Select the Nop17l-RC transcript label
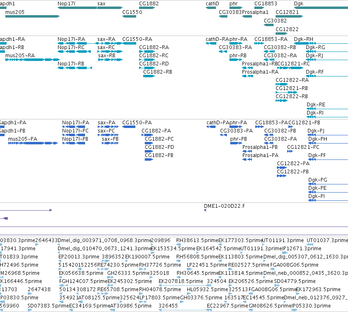This screenshot has width=348, height=312. click(71, 47)
